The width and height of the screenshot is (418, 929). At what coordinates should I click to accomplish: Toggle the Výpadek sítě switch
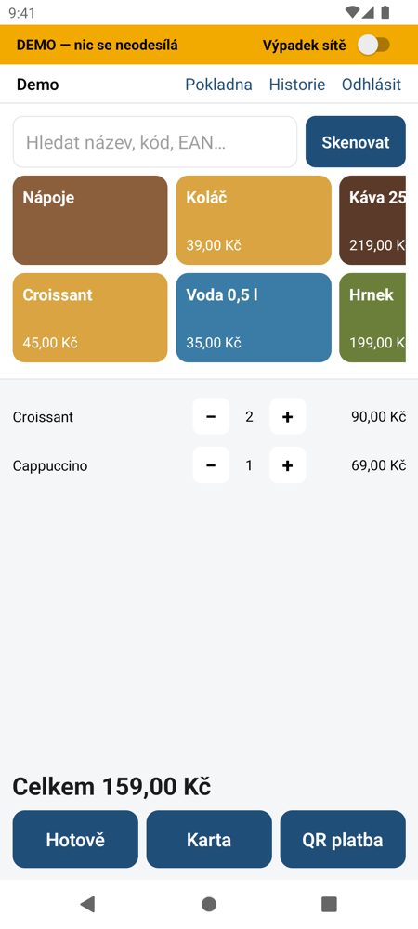(x=373, y=45)
